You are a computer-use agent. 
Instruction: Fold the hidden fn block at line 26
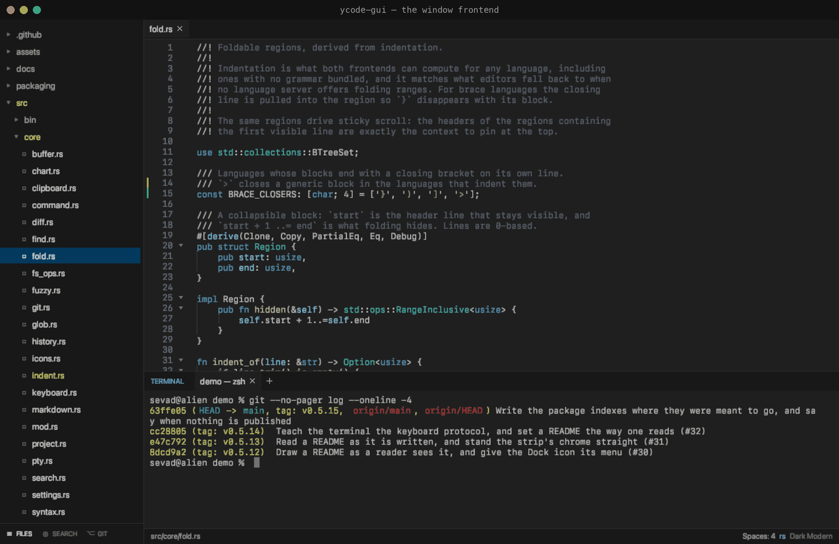181,309
